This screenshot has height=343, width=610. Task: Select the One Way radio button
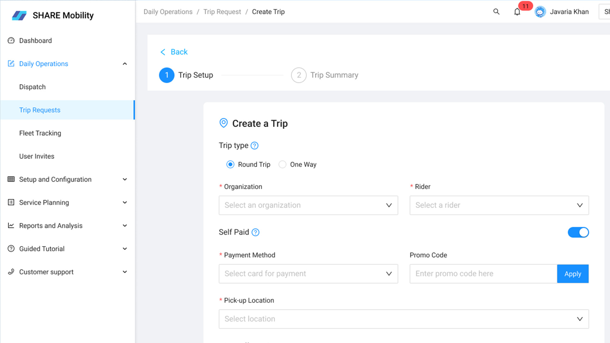coord(282,165)
